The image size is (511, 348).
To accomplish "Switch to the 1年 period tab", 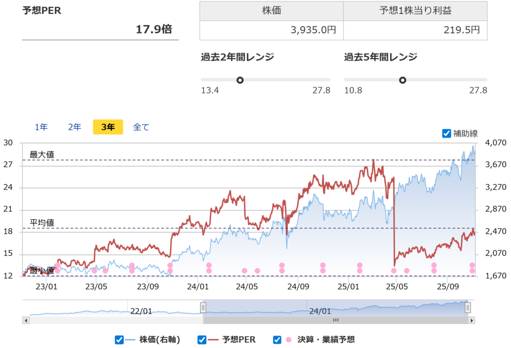I will coord(41,127).
